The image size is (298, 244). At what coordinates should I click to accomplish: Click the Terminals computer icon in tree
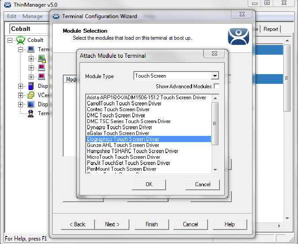click(x=31, y=49)
